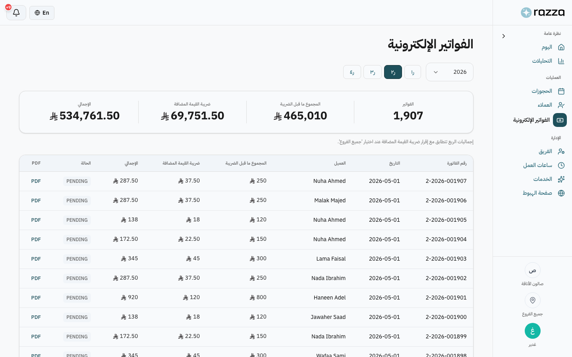Open the ساعات العمل clock icon
Screen dimensions: 572x357
tap(561, 165)
